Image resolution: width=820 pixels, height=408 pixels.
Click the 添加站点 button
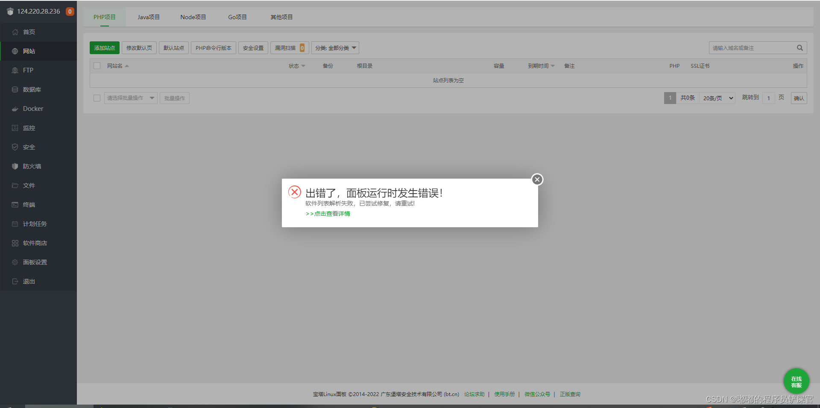click(x=105, y=48)
